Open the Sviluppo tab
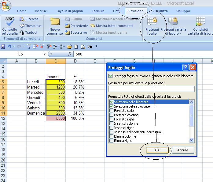Screen dimensions: 213x182 click(183, 11)
